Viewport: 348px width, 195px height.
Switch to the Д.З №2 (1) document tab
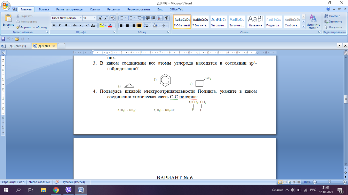[x=17, y=46]
